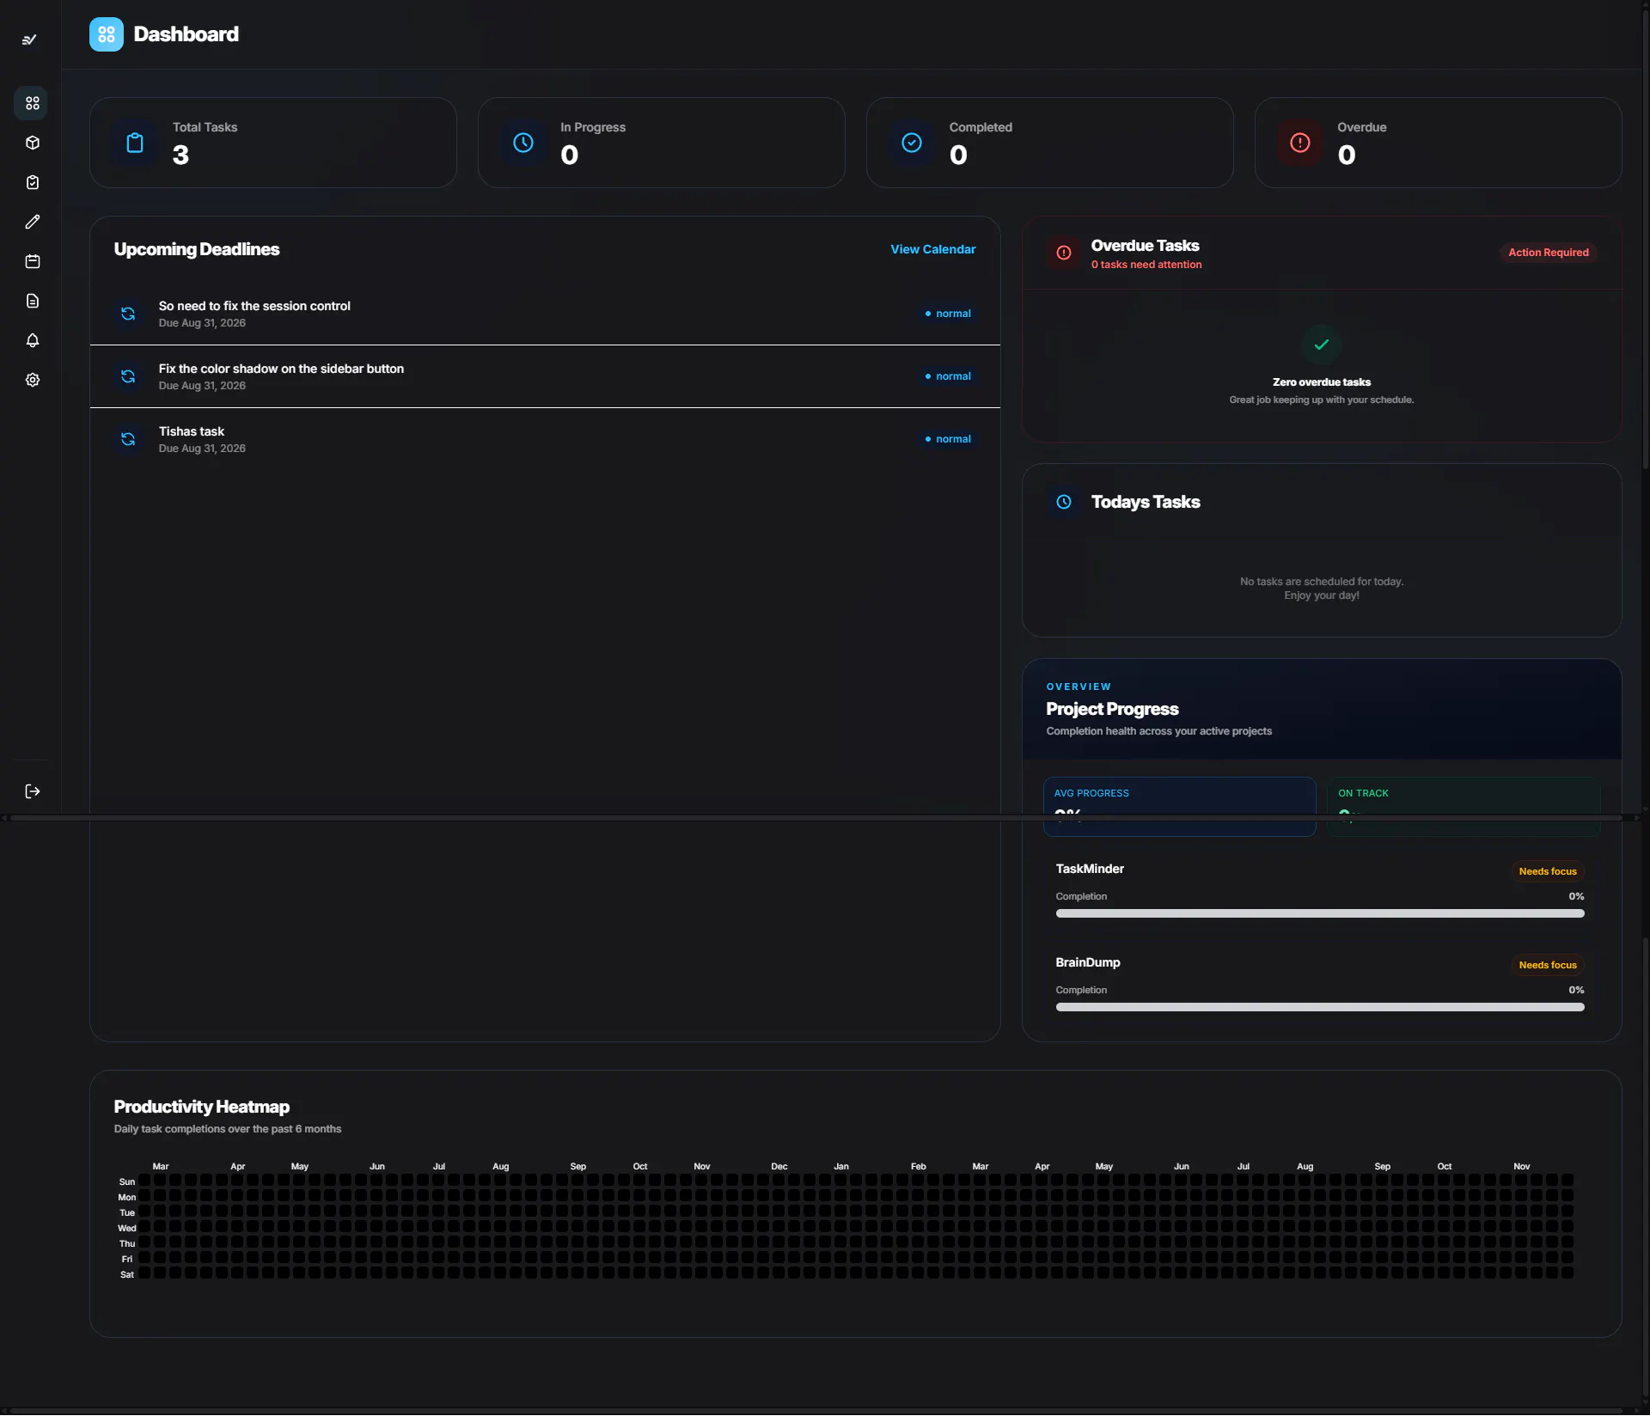This screenshot has height=1416, width=1650.
Task: Click the Overdue alert icon in stats card
Action: pyautogui.click(x=1300, y=143)
